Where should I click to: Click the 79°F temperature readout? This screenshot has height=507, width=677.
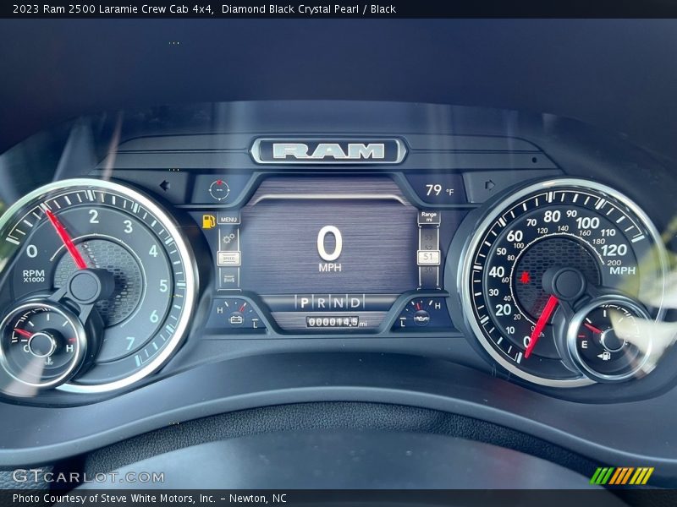click(x=434, y=188)
